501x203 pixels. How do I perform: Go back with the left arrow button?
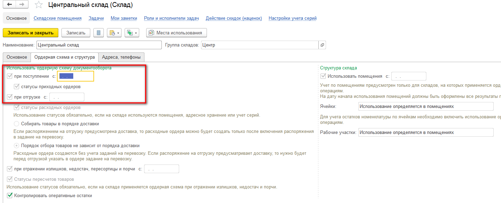9,5
